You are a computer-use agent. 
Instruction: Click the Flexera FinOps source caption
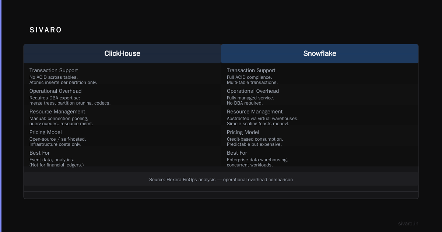click(x=221, y=180)
